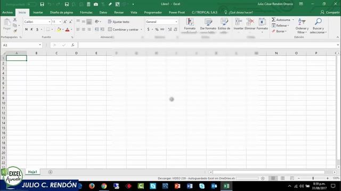Toggle Underline (S) formatting

[37, 30]
